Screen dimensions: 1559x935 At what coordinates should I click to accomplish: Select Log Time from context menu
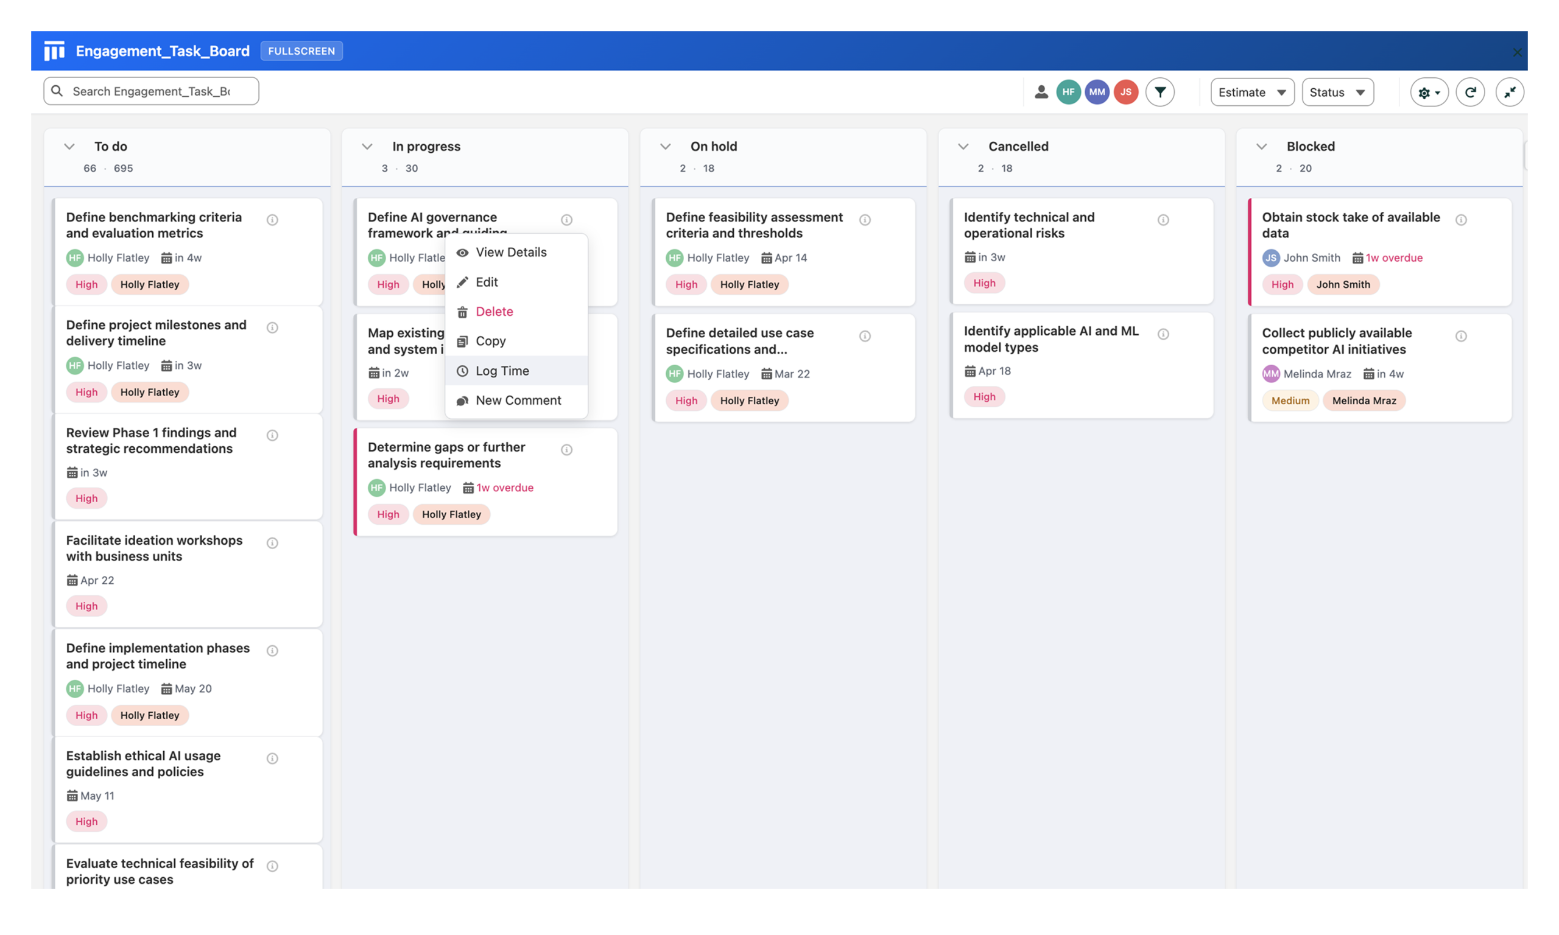click(x=502, y=371)
